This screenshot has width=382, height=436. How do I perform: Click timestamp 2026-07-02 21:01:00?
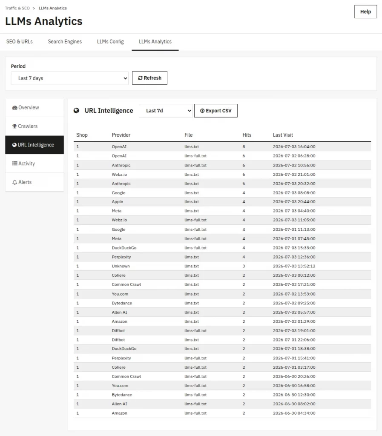294,174
